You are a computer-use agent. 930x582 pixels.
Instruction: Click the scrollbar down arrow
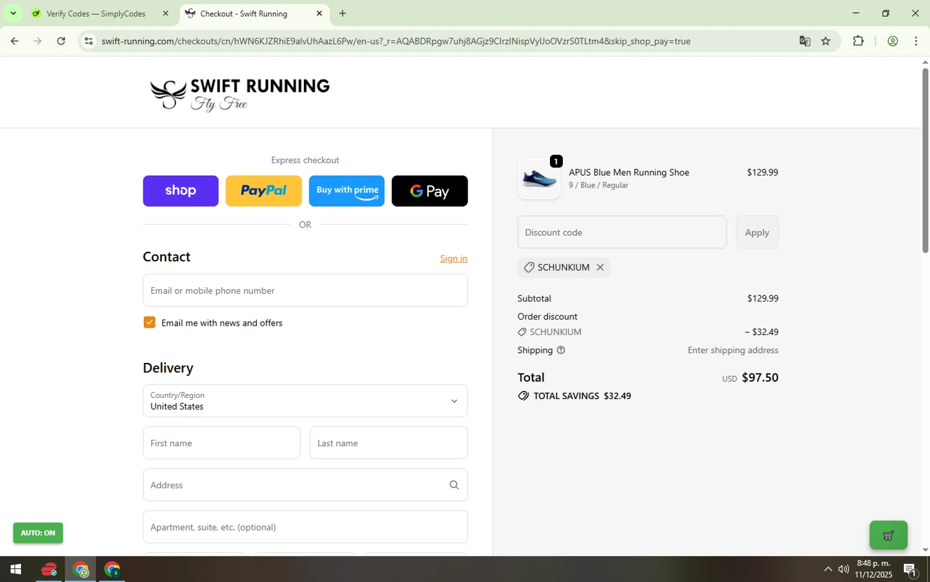point(925,550)
